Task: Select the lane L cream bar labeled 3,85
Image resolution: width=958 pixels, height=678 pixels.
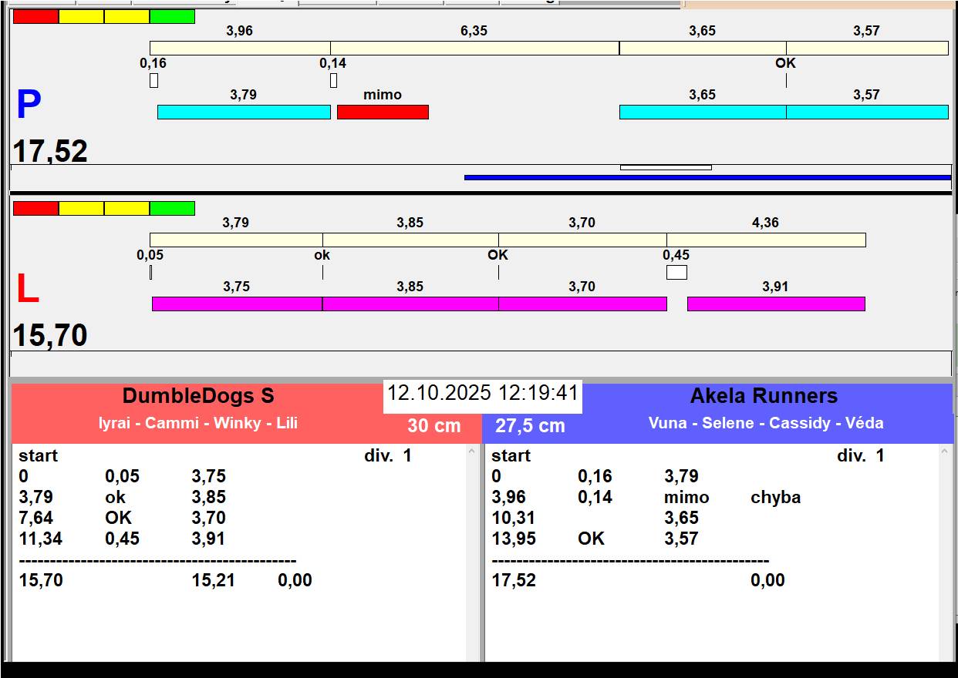Action: (x=410, y=240)
